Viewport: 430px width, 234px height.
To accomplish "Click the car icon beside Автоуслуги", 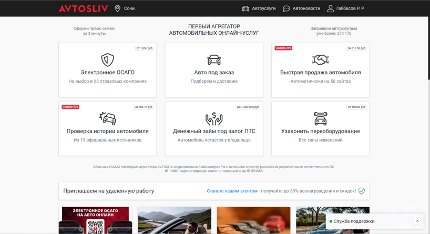I will pos(245,8).
